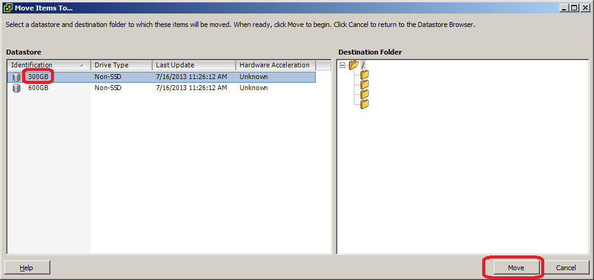The width and height of the screenshot is (594, 280).
Task: Select the root slash folder label
Action: pyautogui.click(x=362, y=66)
